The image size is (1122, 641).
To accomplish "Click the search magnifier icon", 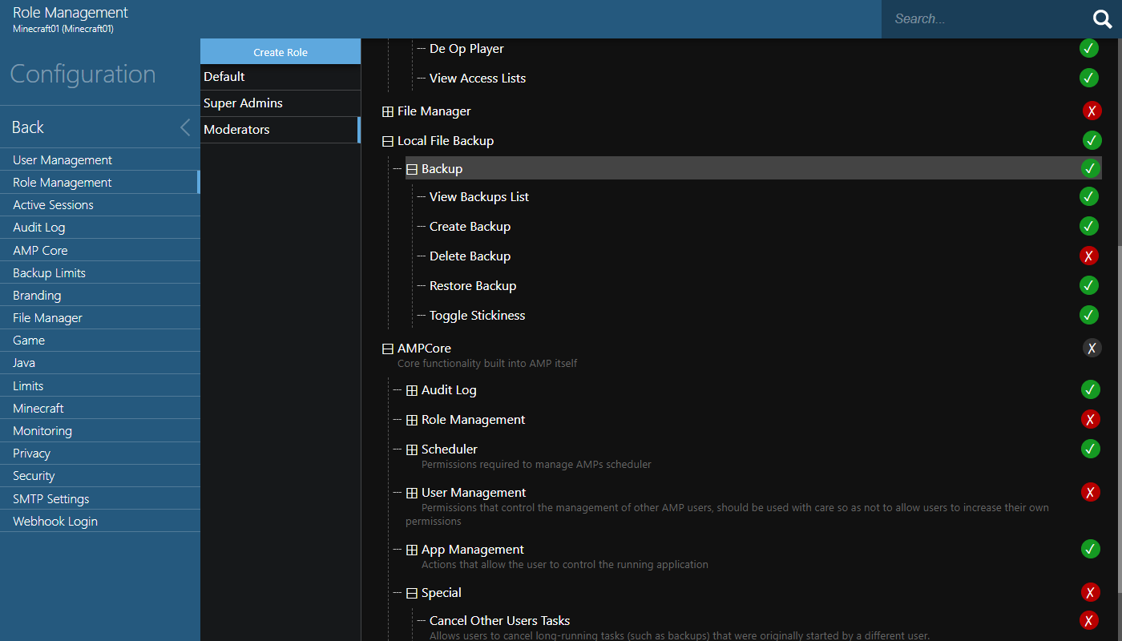I will coord(1103,19).
